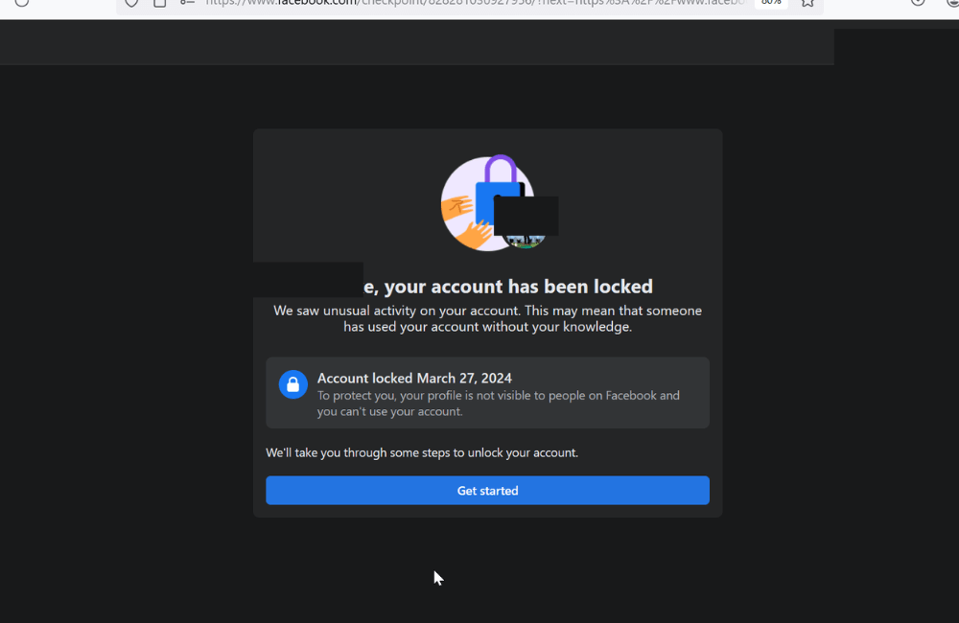Click the 'We saw unusual activity' message
This screenshot has height=623, width=959.
pos(487,318)
